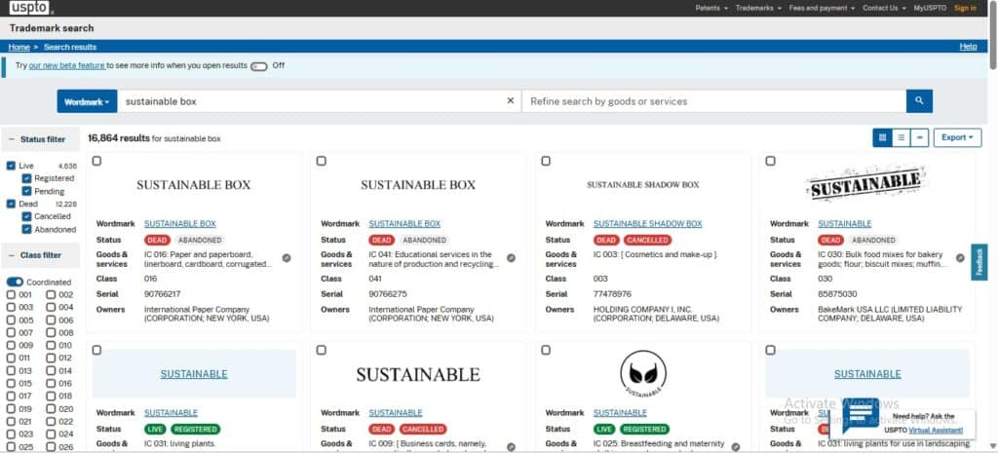This screenshot has width=998, height=453.
Task: Click the page vertical scrollbar
Action: click(993, 35)
